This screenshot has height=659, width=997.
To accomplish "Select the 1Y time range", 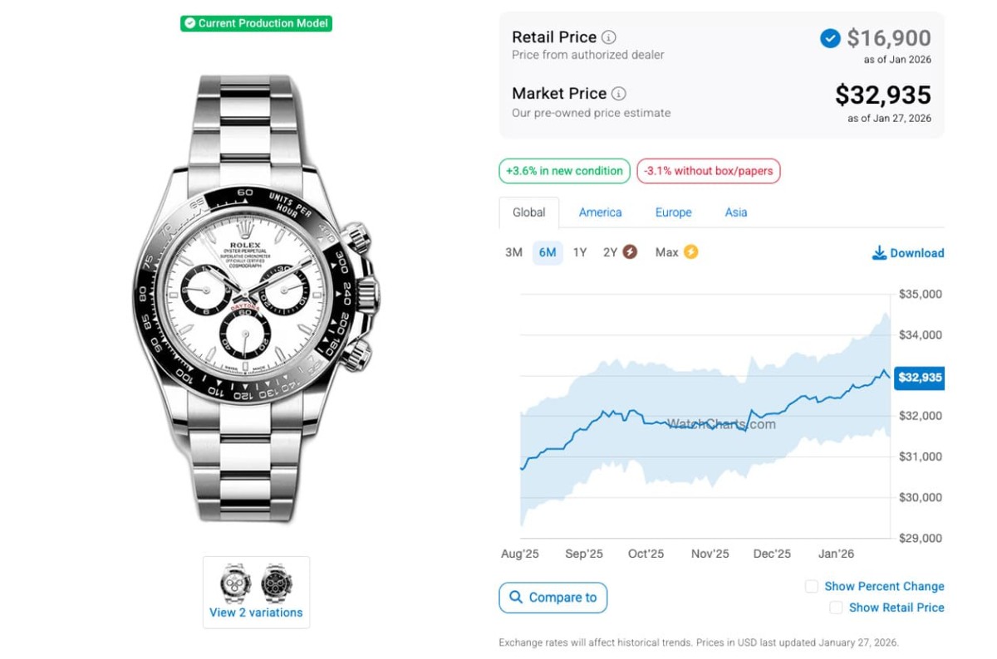I will (x=580, y=252).
